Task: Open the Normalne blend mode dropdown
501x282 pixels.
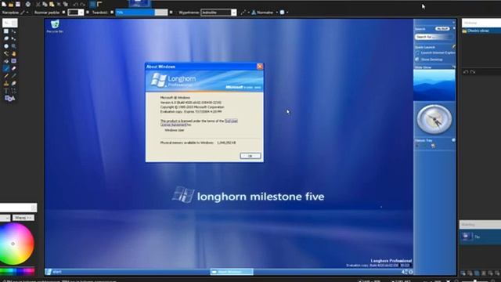Action: click(x=265, y=13)
